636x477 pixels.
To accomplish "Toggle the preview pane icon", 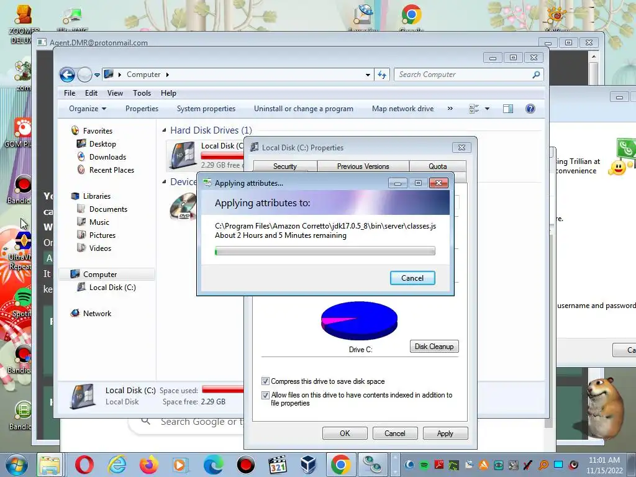I will (508, 109).
